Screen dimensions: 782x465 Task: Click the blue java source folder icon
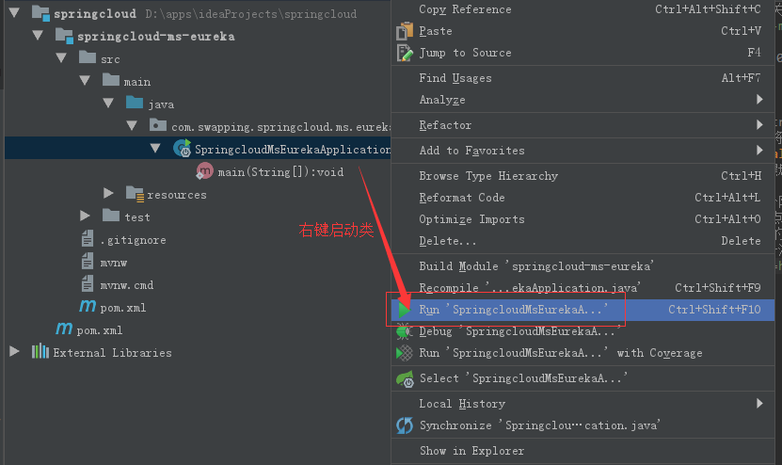[x=135, y=104]
